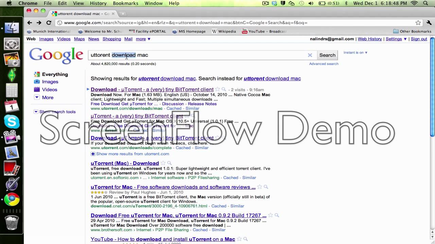
Task: Open the Sign out link
Action: 419,39
